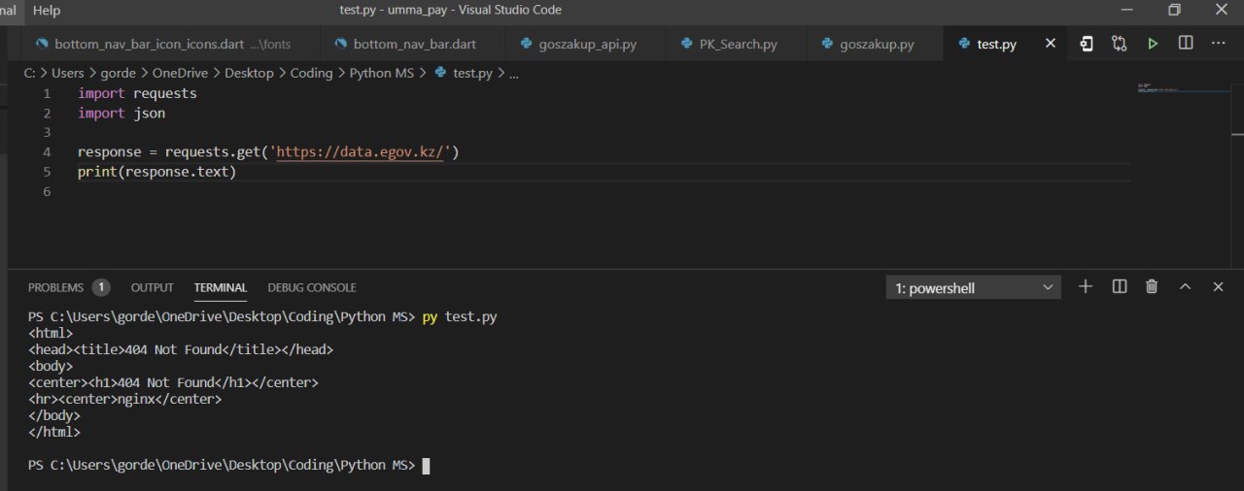Switch to the bottom_nav_bar.dart tab
This screenshot has width=1244, height=491.
[x=415, y=44]
